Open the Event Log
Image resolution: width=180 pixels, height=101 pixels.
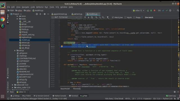pos(171,96)
